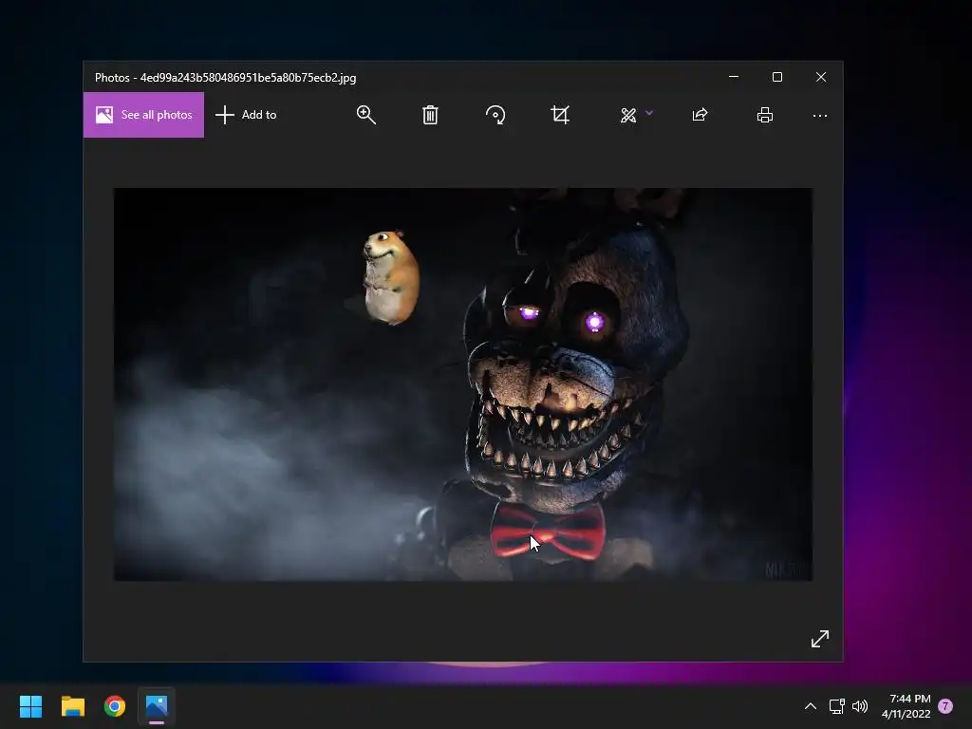The height and width of the screenshot is (729, 972).
Task: Zoom in with the magnifier icon
Action: [365, 115]
